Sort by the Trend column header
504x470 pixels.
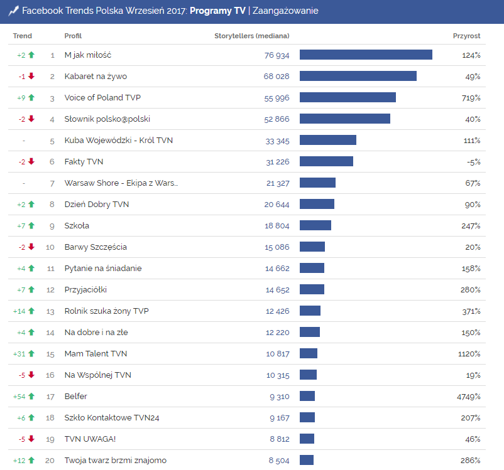[22, 36]
